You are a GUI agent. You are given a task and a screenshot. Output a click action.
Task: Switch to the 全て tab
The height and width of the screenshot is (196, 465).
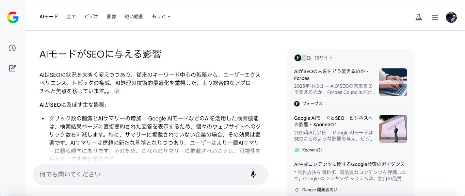pyautogui.click(x=71, y=16)
